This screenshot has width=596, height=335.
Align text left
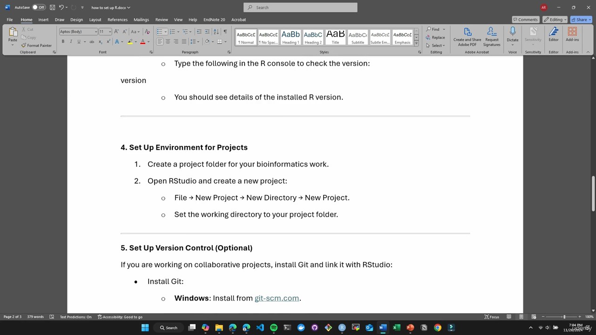[x=160, y=41]
